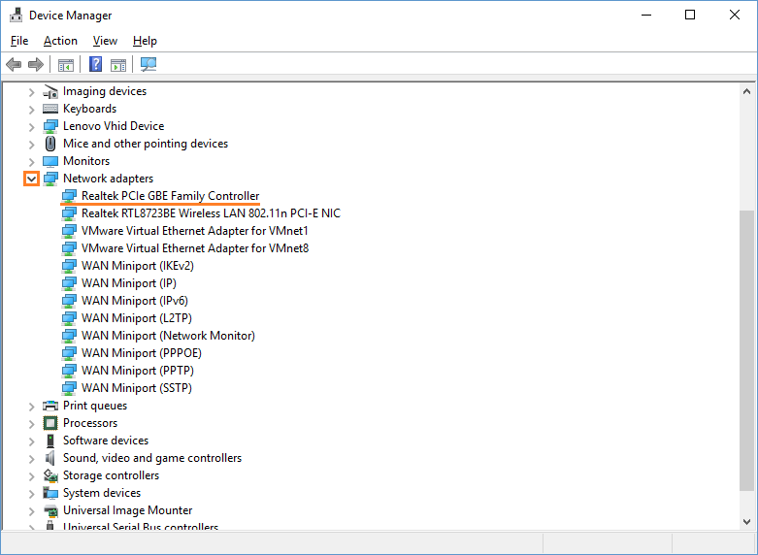Select WAN Miniport (IPv6)
Viewport: 758px width, 555px height.
tap(134, 300)
